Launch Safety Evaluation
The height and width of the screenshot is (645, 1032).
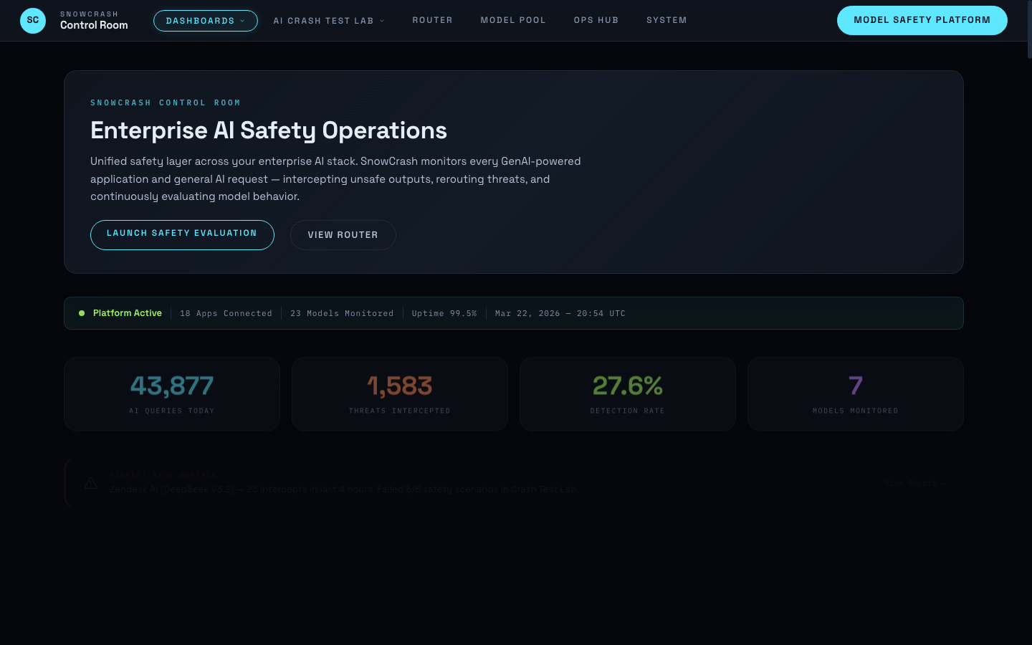tap(182, 234)
